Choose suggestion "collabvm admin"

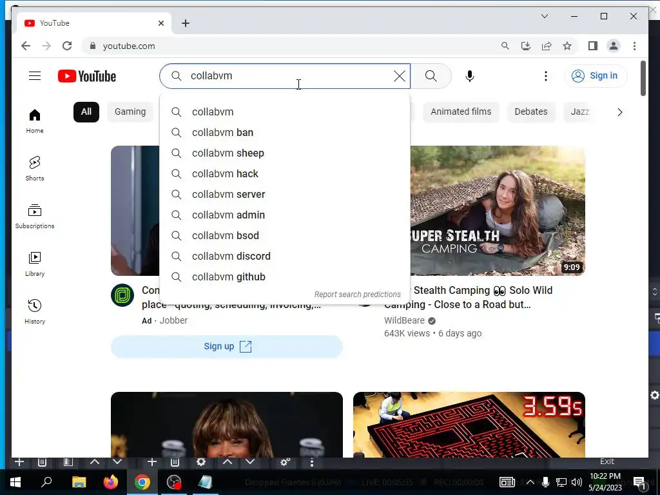[x=284, y=215]
